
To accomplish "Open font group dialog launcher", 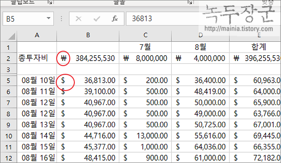I will point(190,2).
